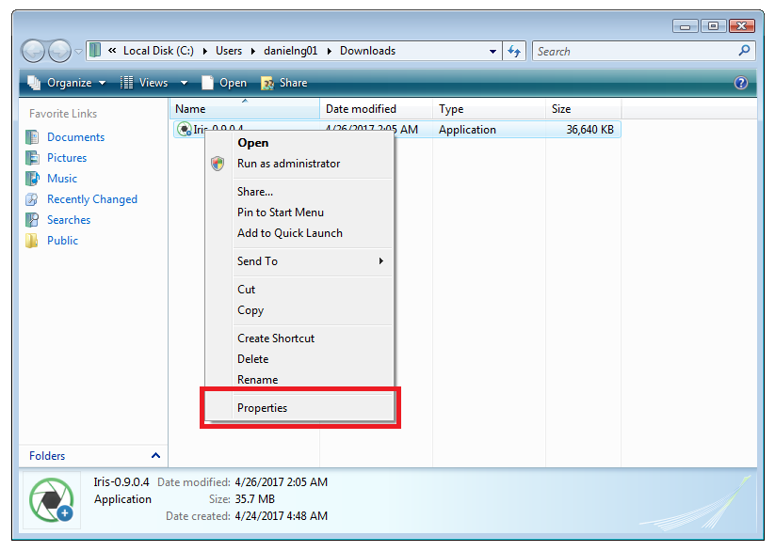Click the Music folder icon
This screenshot has height=551, width=775.
(32, 179)
